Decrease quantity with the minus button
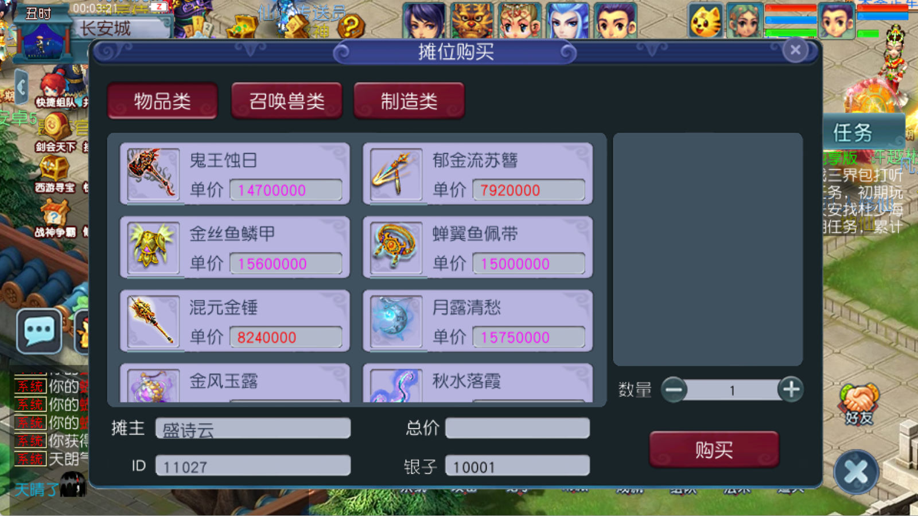 tap(674, 390)
